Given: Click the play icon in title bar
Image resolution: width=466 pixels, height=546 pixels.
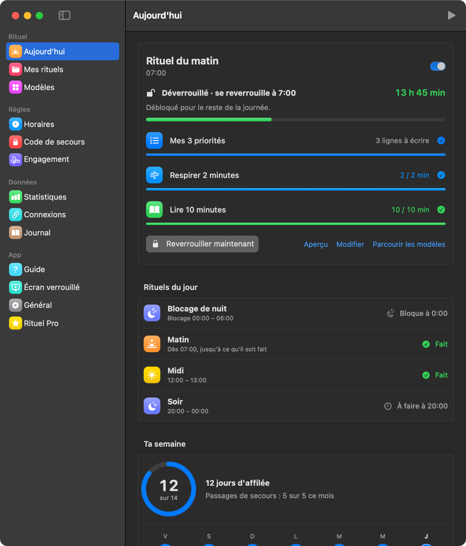Looking at the screenshot, I should tap(452, 15).
